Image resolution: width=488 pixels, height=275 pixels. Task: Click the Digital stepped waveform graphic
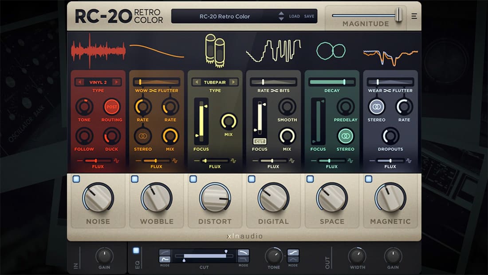click(274, 50)
